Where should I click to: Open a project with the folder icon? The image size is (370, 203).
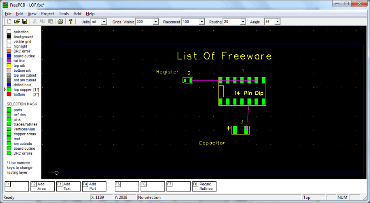[17, 21]
